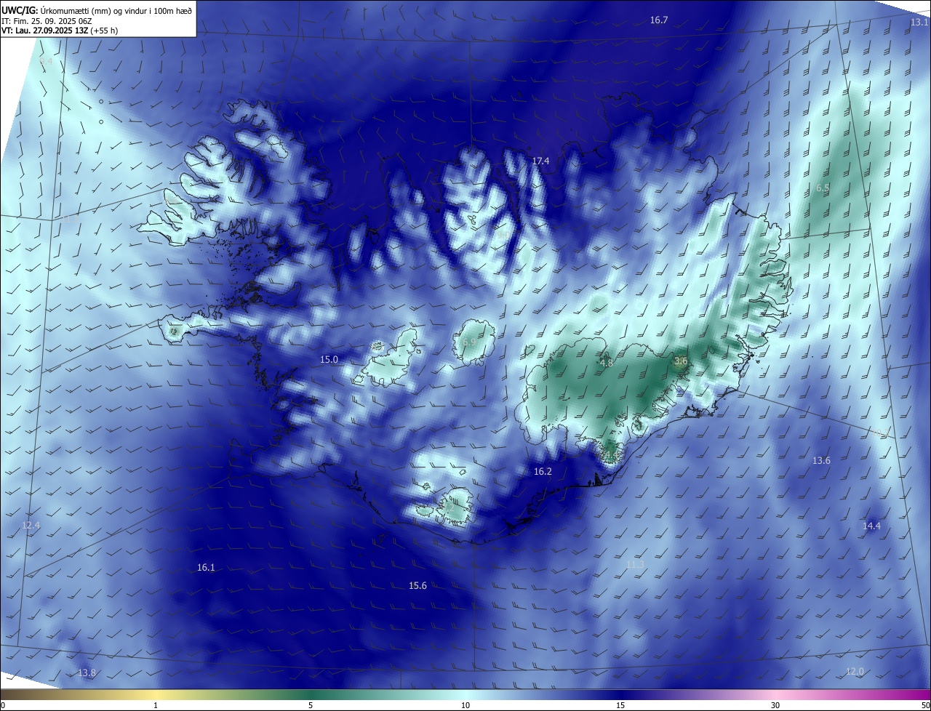Click the 15.6 value label on the map
This screenshot has height=711, width=931.
point(417,586)
